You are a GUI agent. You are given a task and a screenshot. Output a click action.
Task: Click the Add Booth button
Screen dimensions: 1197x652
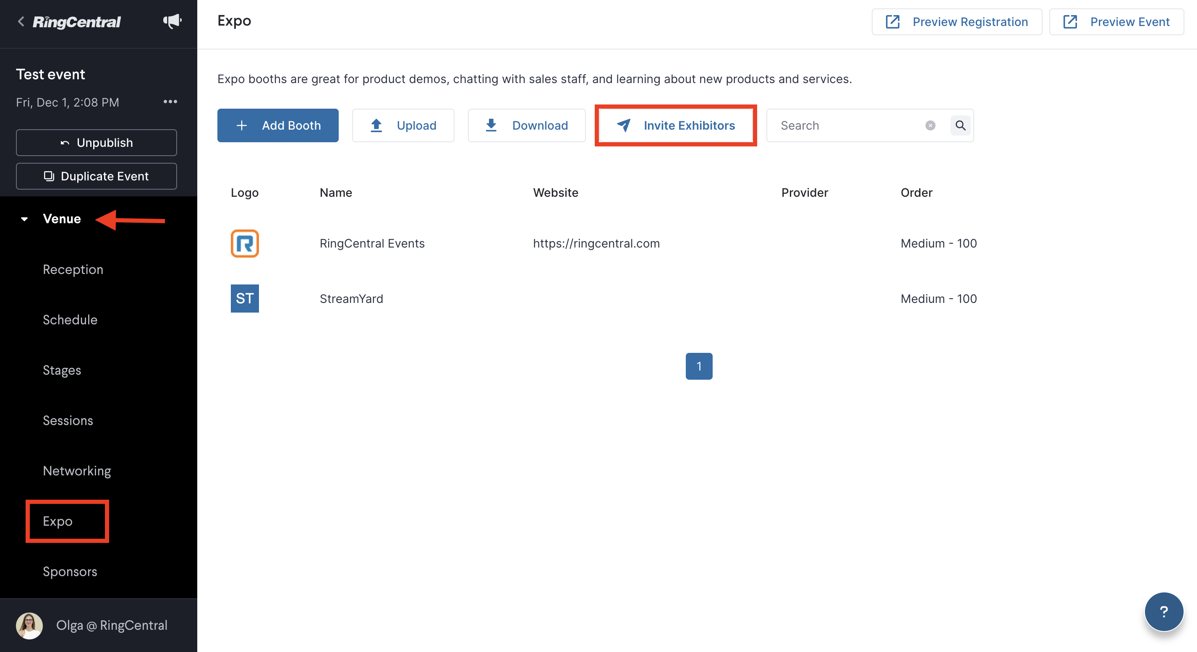point(278,125)
